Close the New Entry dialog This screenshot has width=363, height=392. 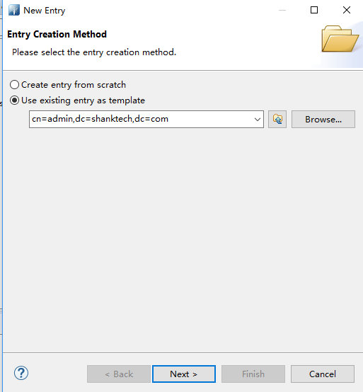coord(347,10)
